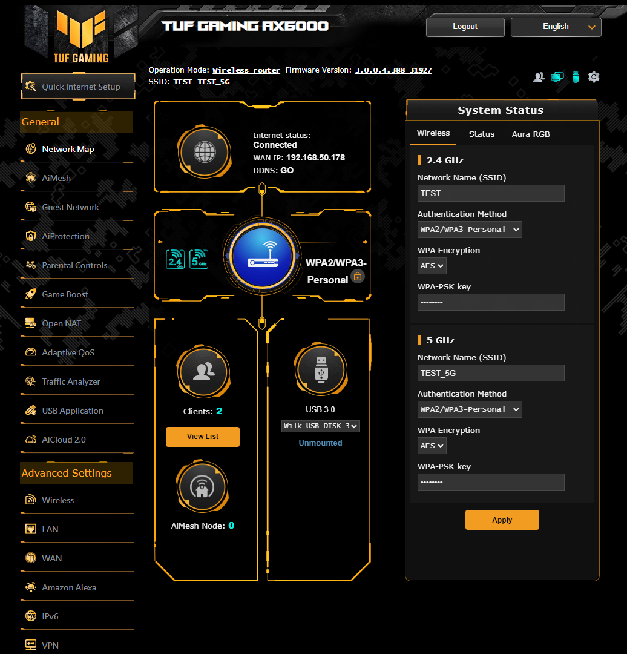The image size is (627, 654).
Task: Click the AiProtection shield icon
Action: (x=31, y=236)
